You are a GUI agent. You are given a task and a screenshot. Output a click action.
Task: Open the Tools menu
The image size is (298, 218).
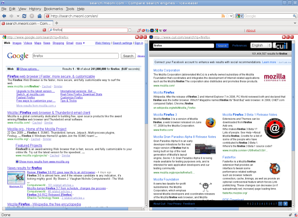(x=70, y=9)
